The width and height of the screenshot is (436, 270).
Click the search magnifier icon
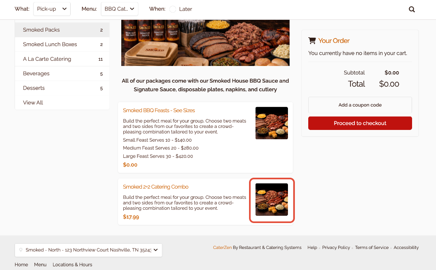click(x=412, y=9)
